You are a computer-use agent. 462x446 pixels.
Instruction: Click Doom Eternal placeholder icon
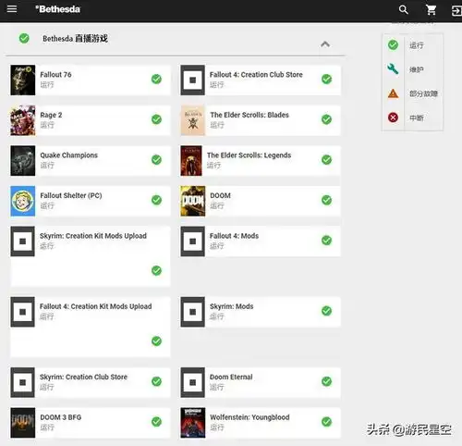[x=193, y=382]
